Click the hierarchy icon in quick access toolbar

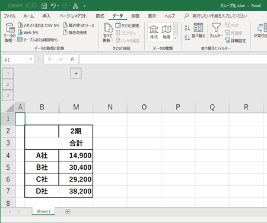click(75, 6)
